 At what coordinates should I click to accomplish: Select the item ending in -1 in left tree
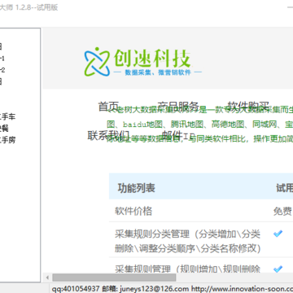point(2,59)
